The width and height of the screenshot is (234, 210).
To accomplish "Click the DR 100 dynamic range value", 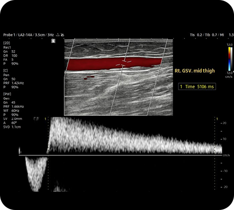I will (x=10, y=56).
